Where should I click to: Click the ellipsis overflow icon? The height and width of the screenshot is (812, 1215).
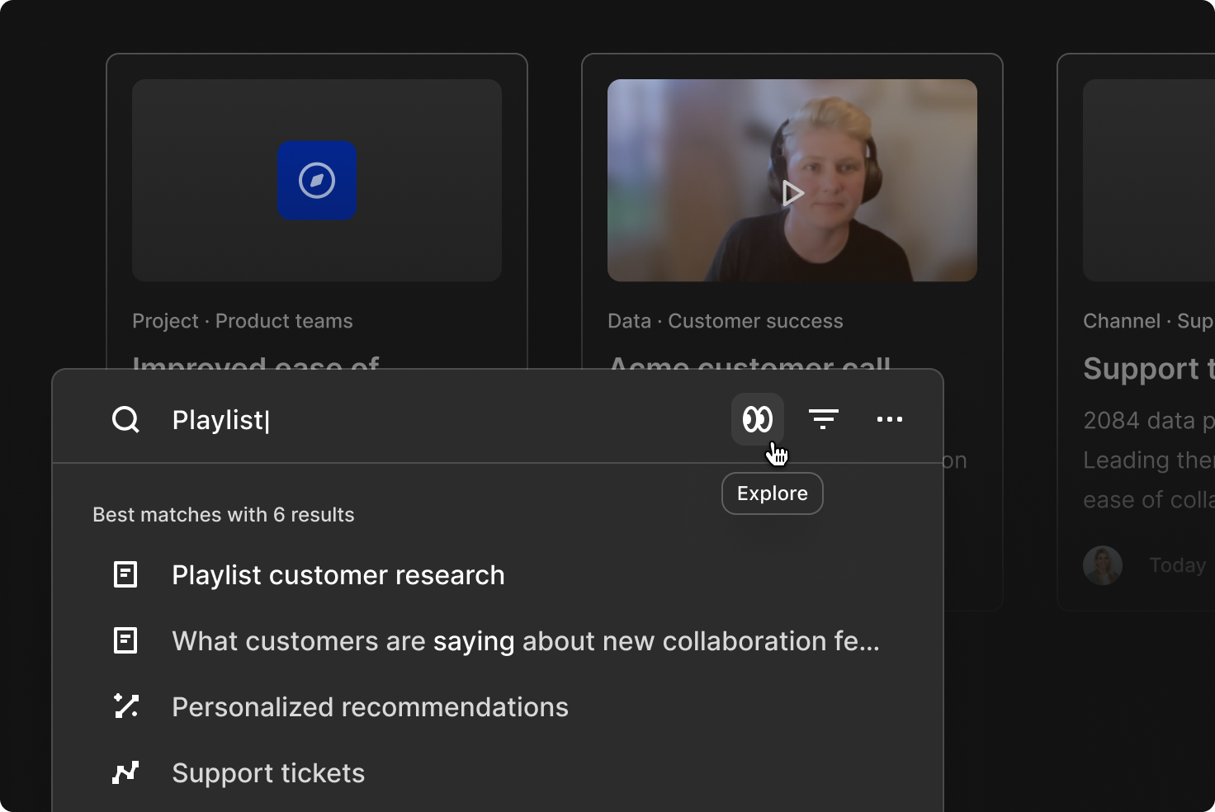(x=890, y=419)
